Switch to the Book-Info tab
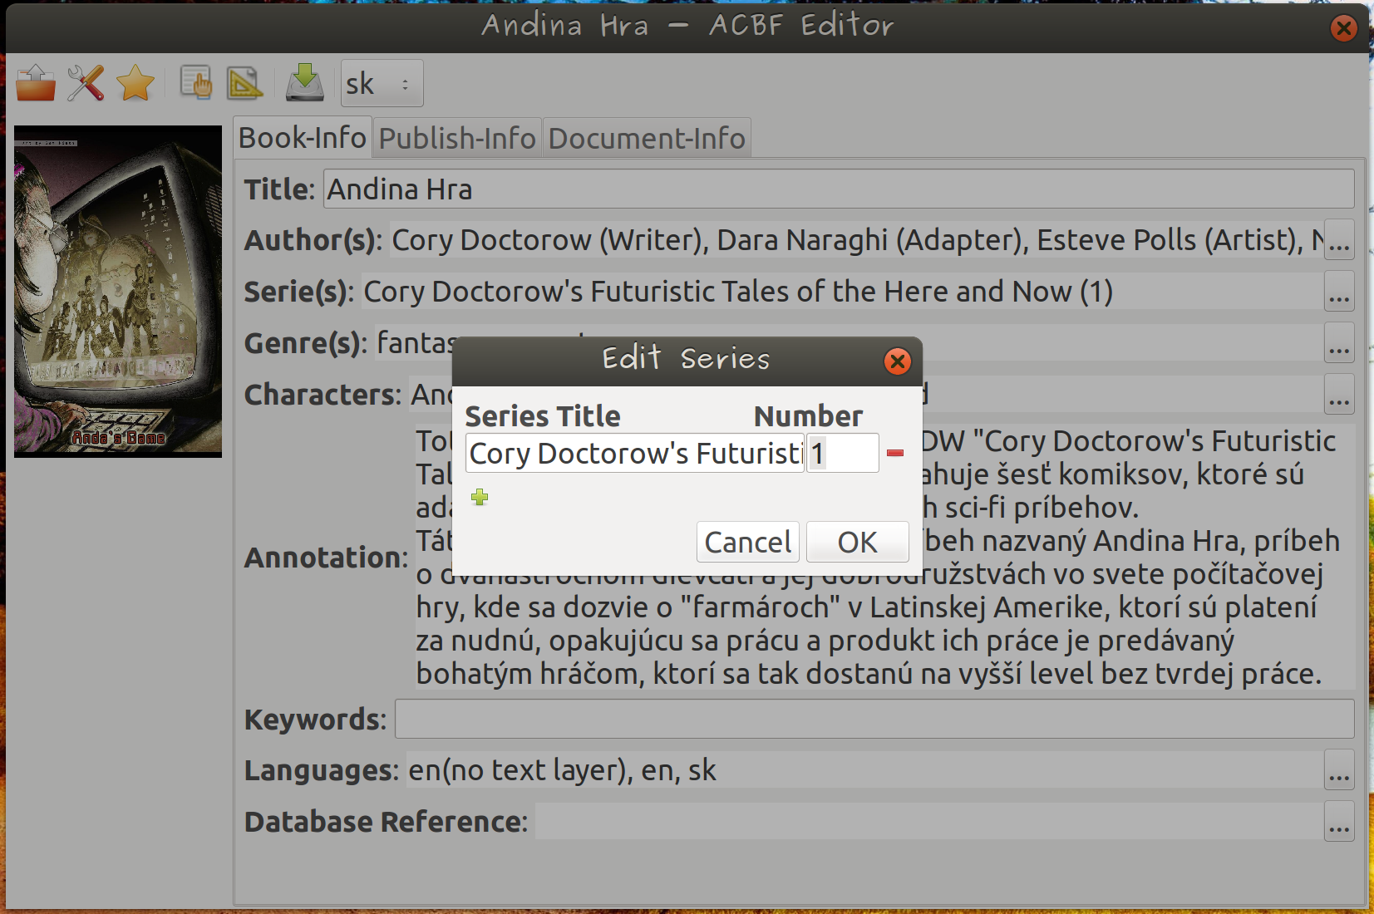 coord(303,137)
